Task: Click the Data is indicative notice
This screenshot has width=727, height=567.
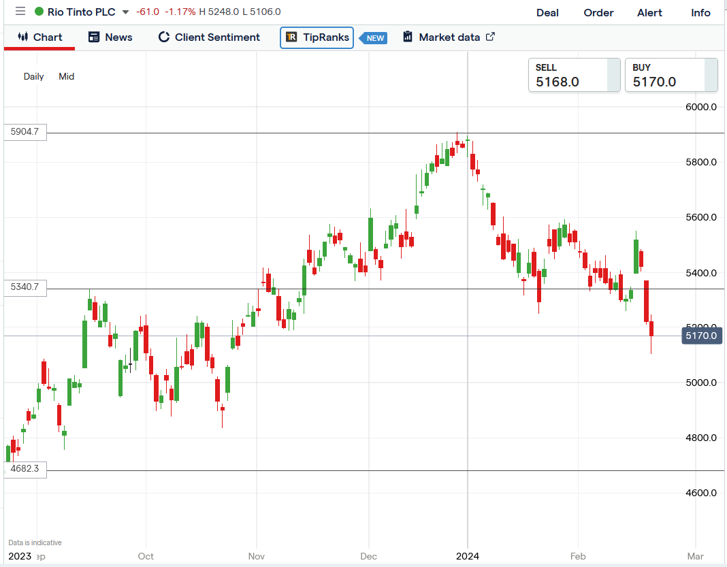Action: click(x=35, y=543)
